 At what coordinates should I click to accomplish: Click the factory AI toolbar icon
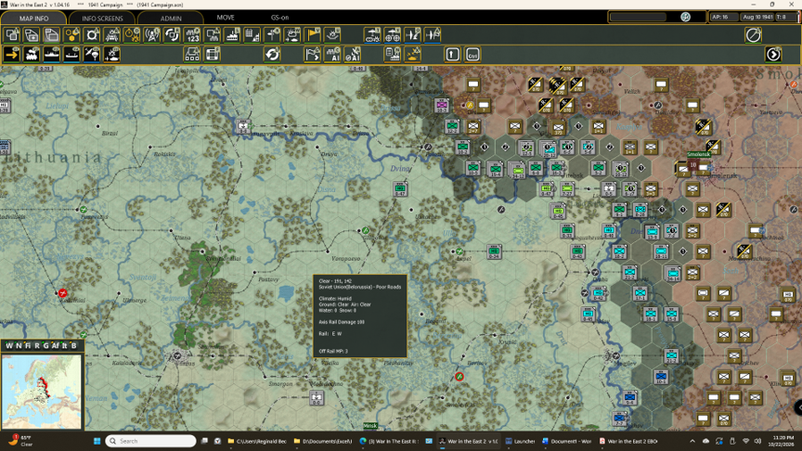pyautogui.click(x=332, y=54)
